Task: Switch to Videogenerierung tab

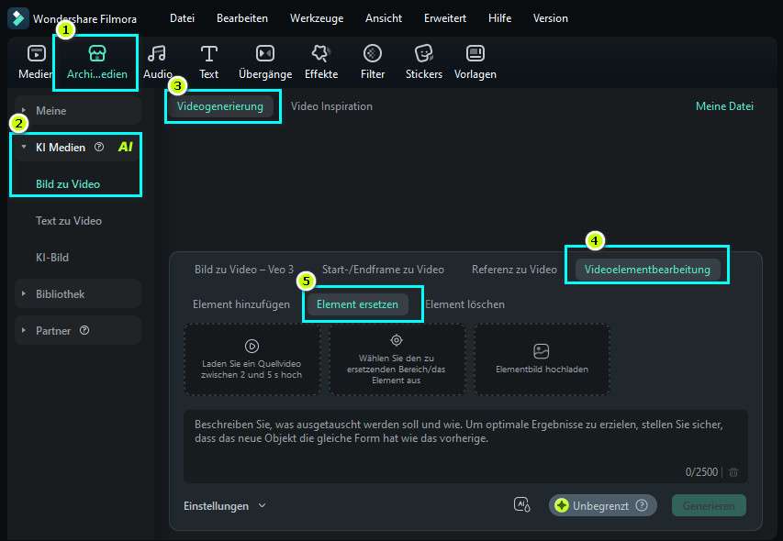Action: click(x=220, y=106)
